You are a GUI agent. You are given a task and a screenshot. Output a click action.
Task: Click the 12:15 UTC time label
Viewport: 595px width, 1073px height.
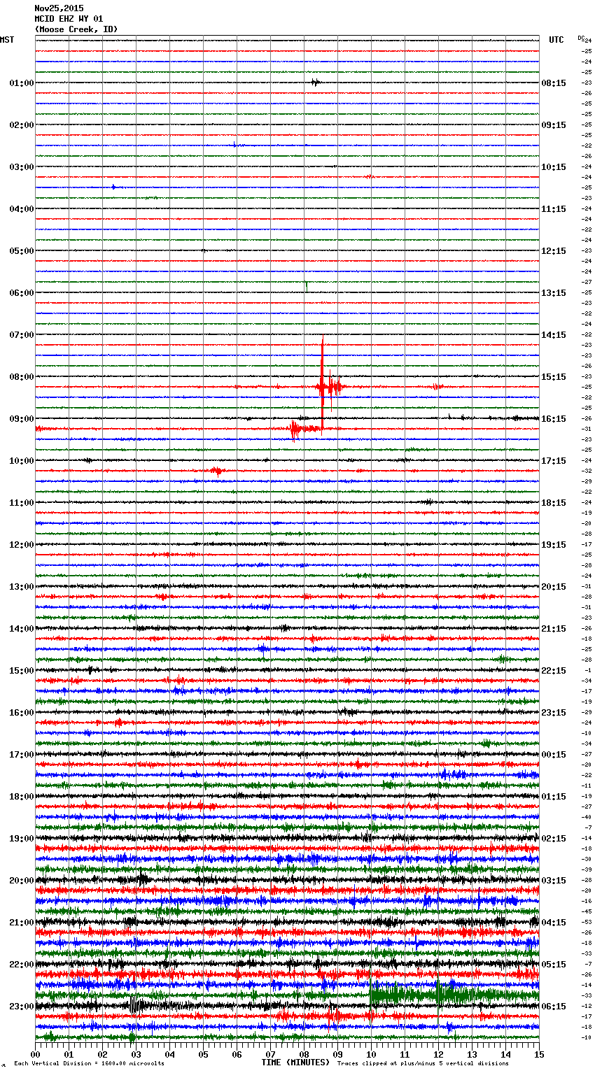[x=554, y=251]
